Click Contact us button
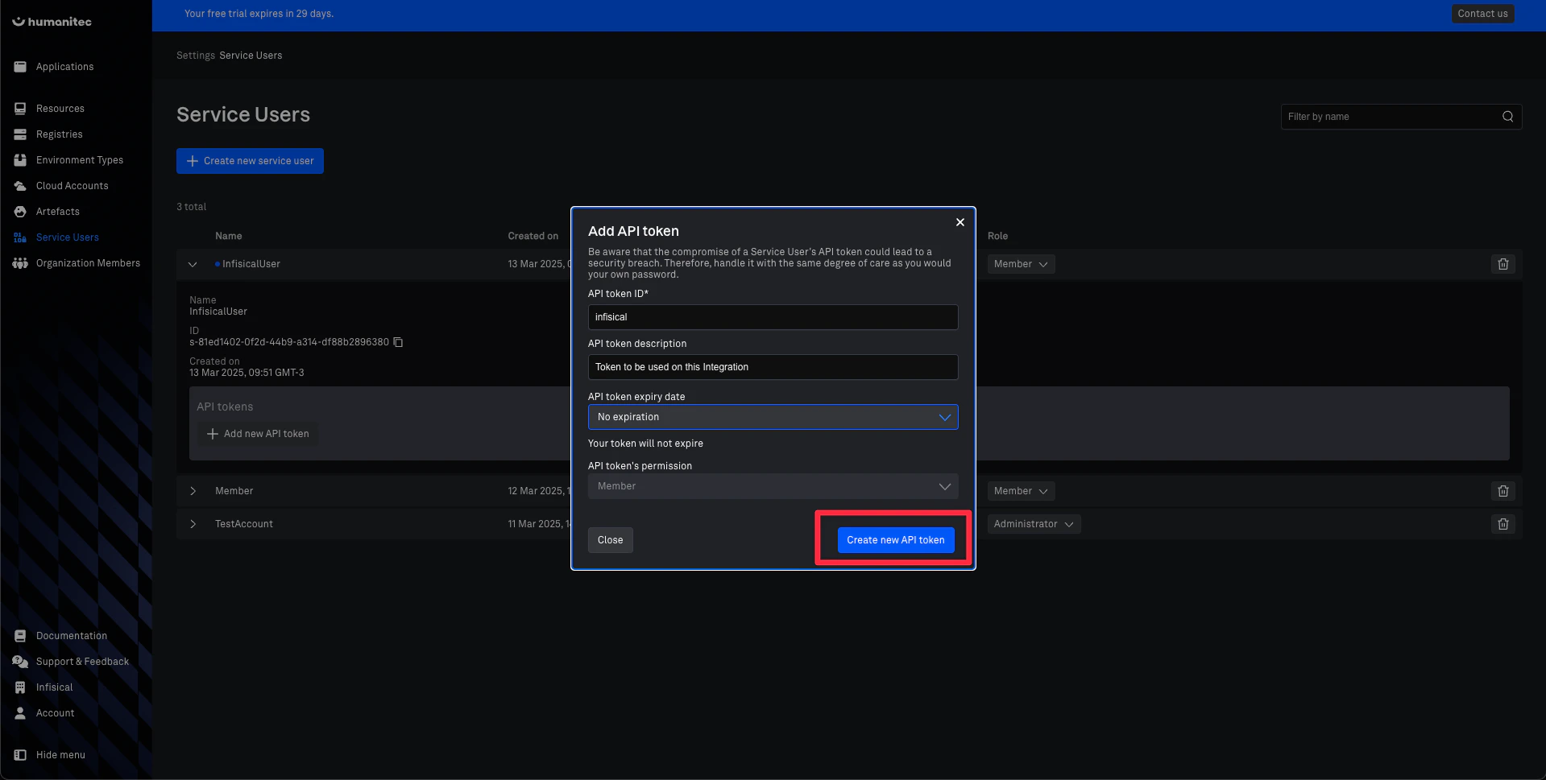This screenshot has width=1546, height=780. [1482, 14]
